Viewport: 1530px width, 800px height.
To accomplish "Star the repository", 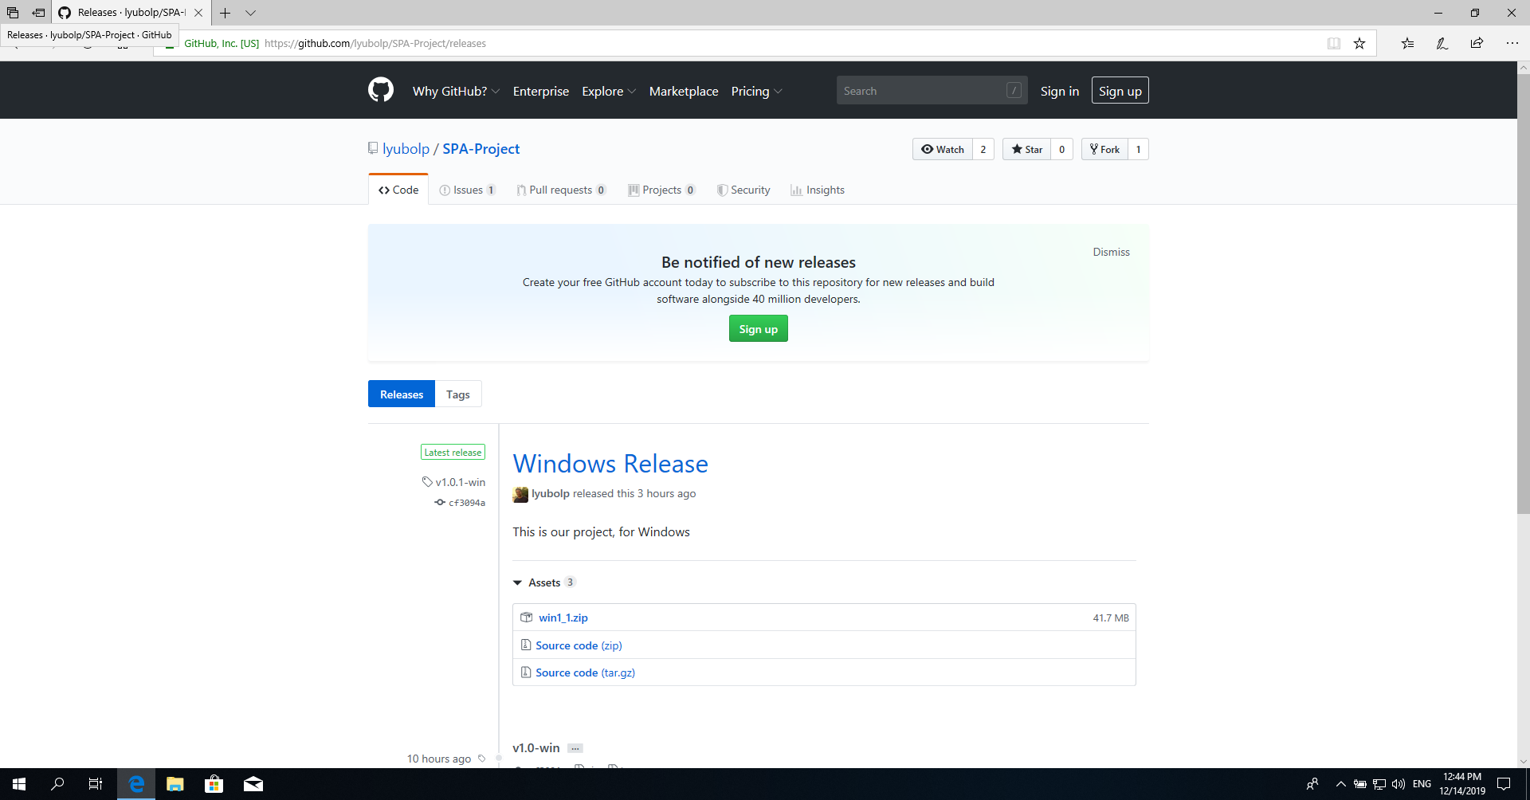I will (1026, 149).
